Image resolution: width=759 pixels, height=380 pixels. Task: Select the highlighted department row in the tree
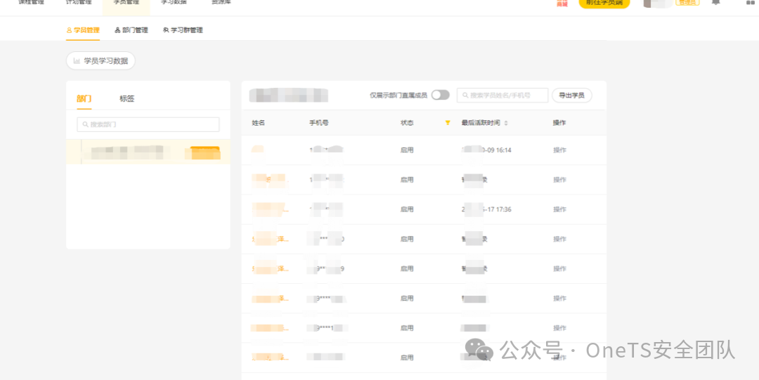148,152
